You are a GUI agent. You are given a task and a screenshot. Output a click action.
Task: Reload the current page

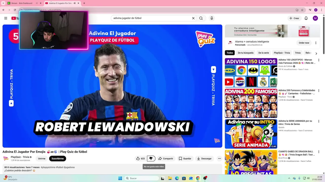(15, 10)
